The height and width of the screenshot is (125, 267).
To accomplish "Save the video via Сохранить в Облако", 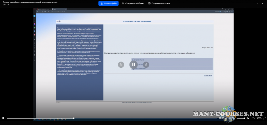I will click(x=133, y=3).
